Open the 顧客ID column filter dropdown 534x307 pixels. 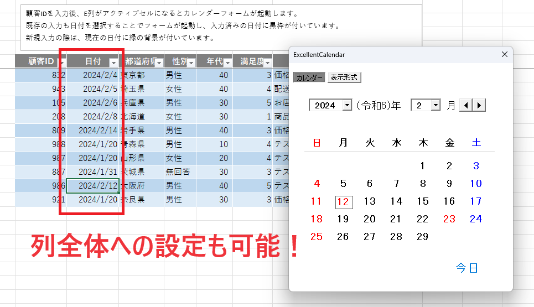61,63
